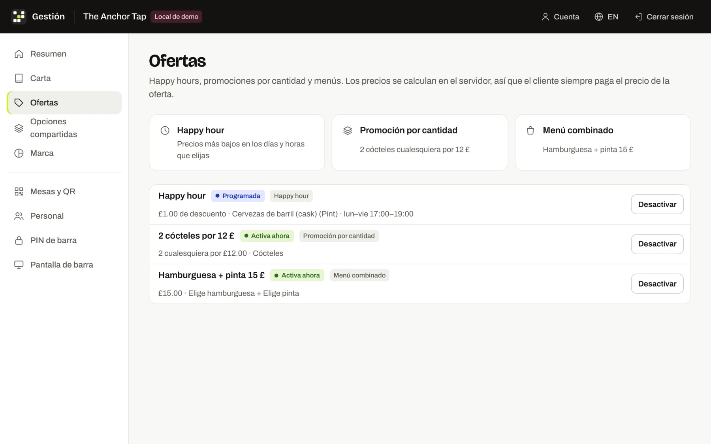Click the layers icon beside Opciones compartidas
The image size is (711, 444).
tap(19, 128)
